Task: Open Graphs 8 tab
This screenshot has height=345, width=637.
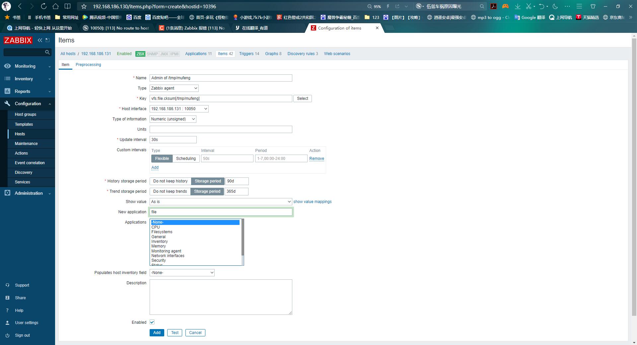Action: pyautogui.click(x=273, y=54)
